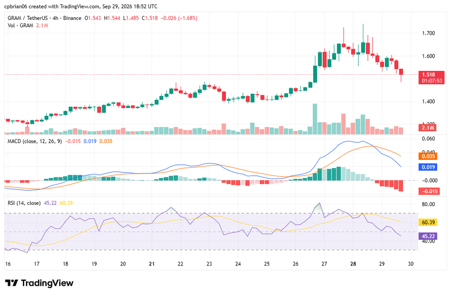Click the bold date label 28 on time axis
Viewport: 451px width, 296px height.
tap(353, 264)
